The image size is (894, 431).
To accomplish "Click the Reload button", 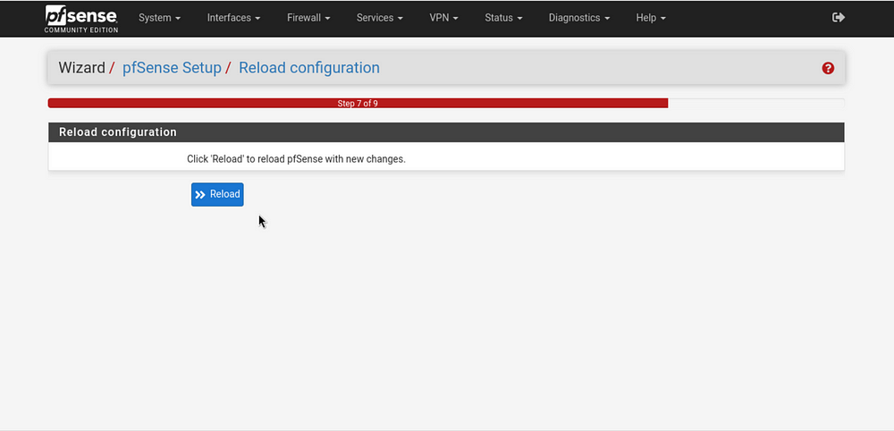I will click(x=217, y=194).
